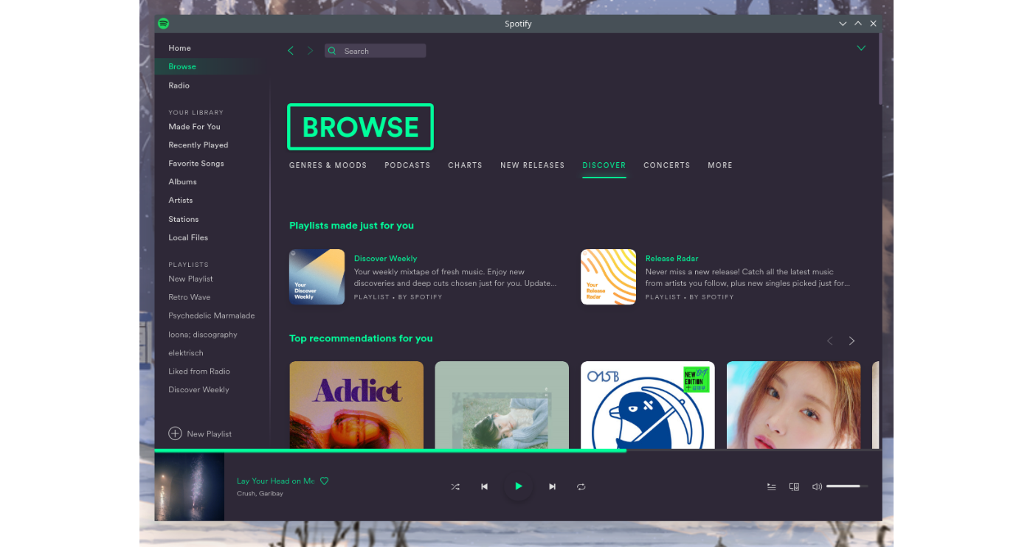Open the Psychedelic Marmalade playlist

pos(212,316)
